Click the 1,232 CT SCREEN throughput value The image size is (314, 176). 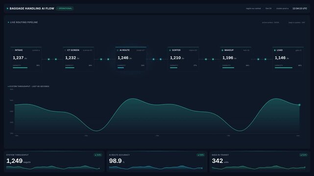(71, 58)
